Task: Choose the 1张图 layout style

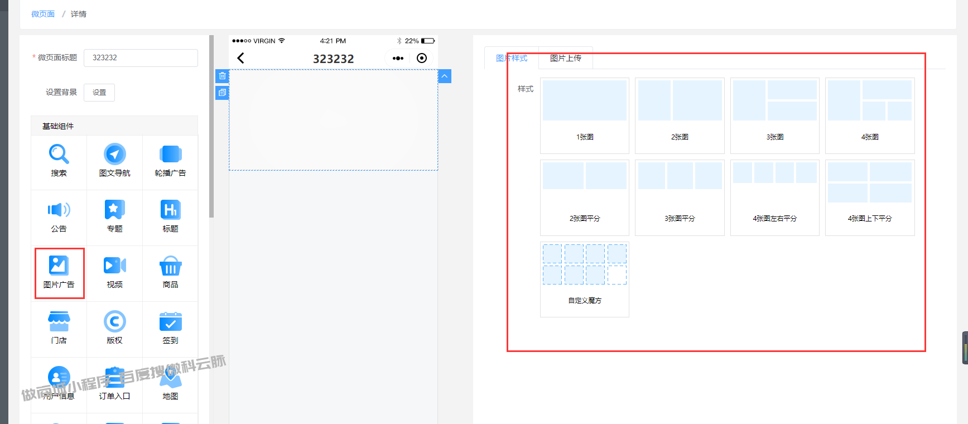Action: coord(585,115)
